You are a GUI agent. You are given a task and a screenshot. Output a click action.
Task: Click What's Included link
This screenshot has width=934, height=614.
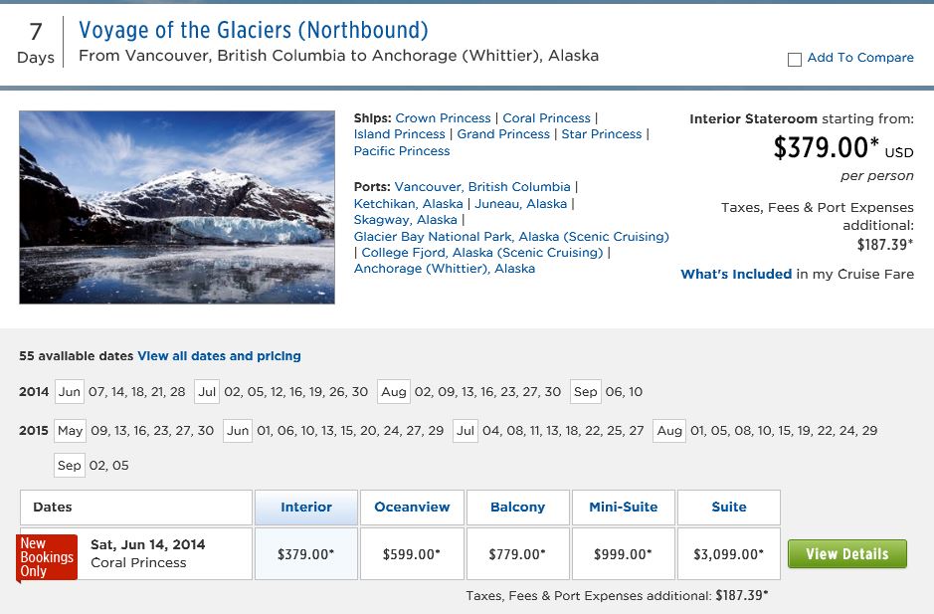tap(736, 275)
